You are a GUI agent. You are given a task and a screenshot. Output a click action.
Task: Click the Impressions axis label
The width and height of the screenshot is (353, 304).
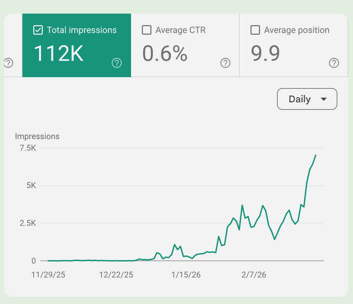[37, 136]
